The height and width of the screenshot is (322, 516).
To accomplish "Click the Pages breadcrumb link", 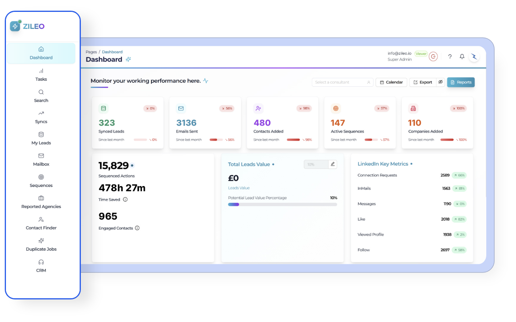I will [x=91, y=52].
